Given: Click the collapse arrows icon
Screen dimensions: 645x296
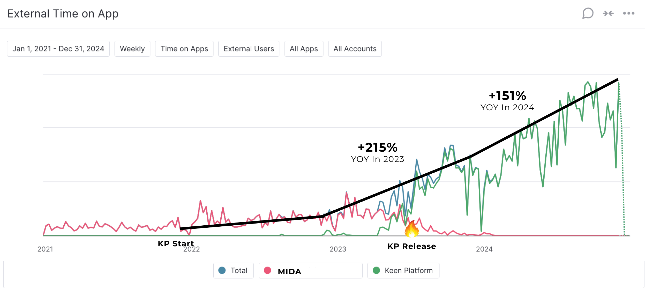Looking at the screenshot, I should tap(608, 13).
